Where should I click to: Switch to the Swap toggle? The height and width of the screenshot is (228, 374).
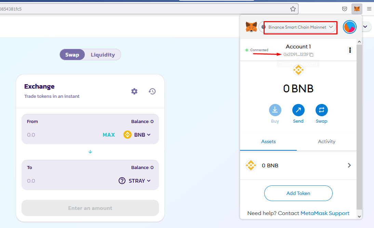72,55
